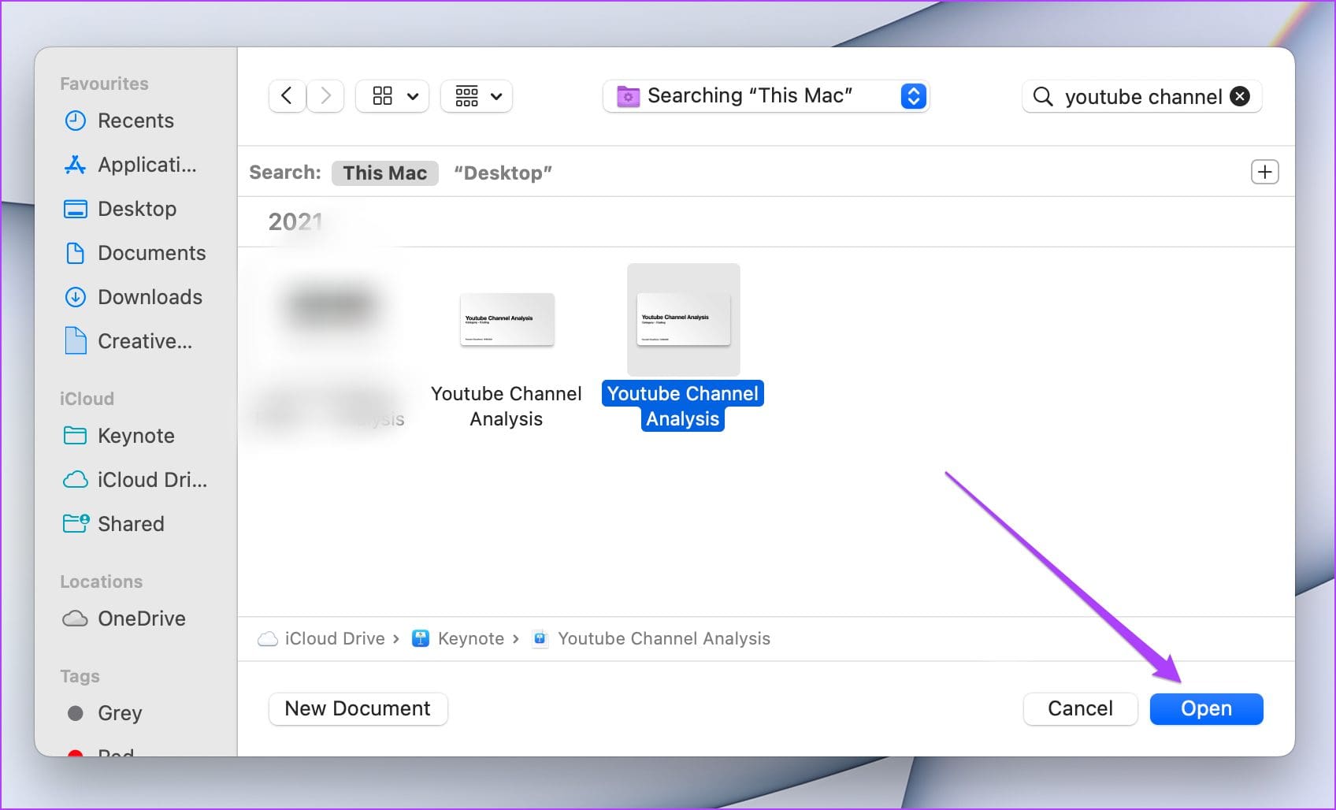Go back with the left chevron

[287, 96]
